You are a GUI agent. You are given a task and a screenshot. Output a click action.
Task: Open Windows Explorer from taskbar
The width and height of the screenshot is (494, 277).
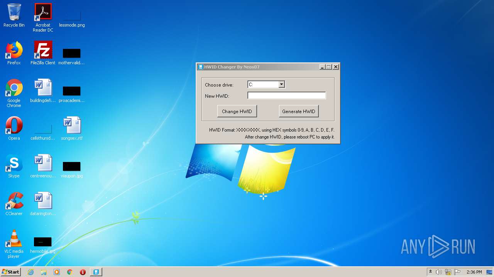tap(44, 272)
